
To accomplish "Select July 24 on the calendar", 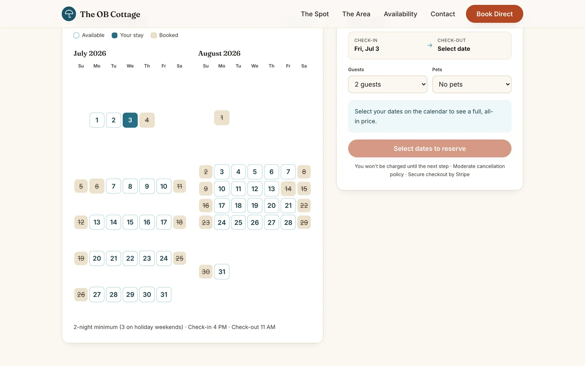I will point(164,258).
